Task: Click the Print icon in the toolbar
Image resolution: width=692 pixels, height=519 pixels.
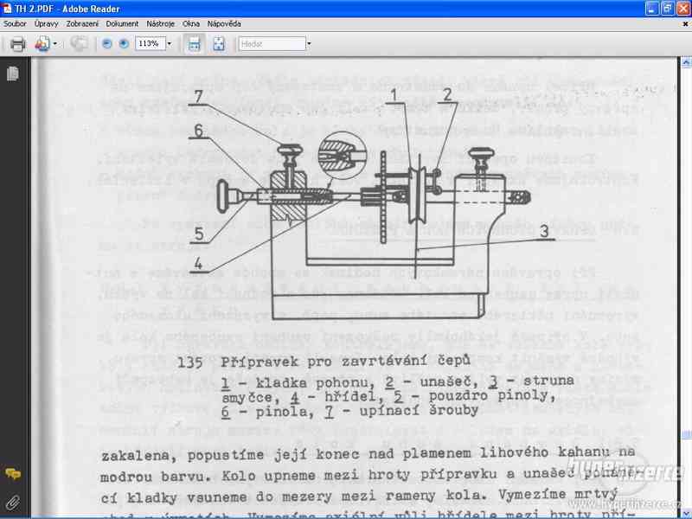Action: (x=17, y=43)
